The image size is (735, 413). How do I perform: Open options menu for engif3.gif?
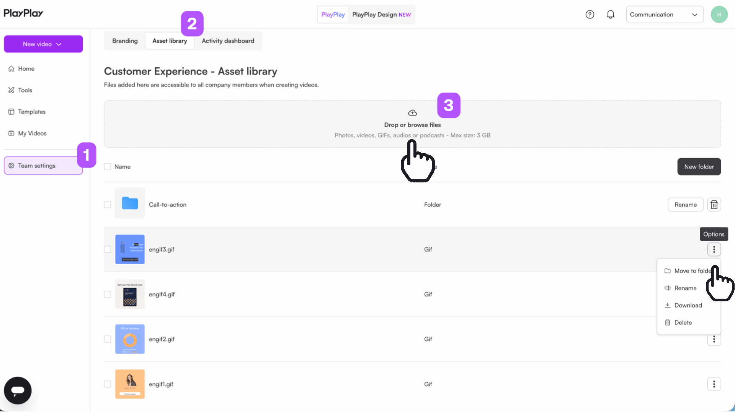(x=714, y=249)
